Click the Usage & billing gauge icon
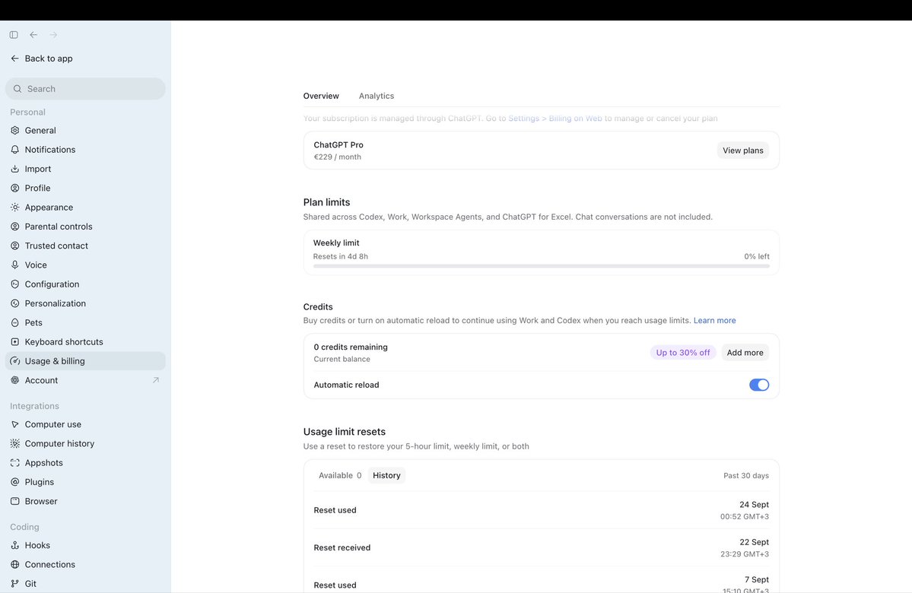Screen dimensions: 912x593 pos(15,360)
